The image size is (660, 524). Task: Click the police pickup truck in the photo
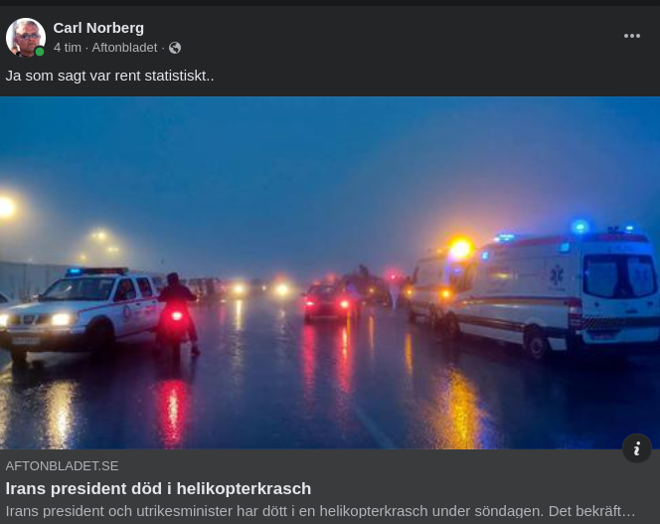80,311
